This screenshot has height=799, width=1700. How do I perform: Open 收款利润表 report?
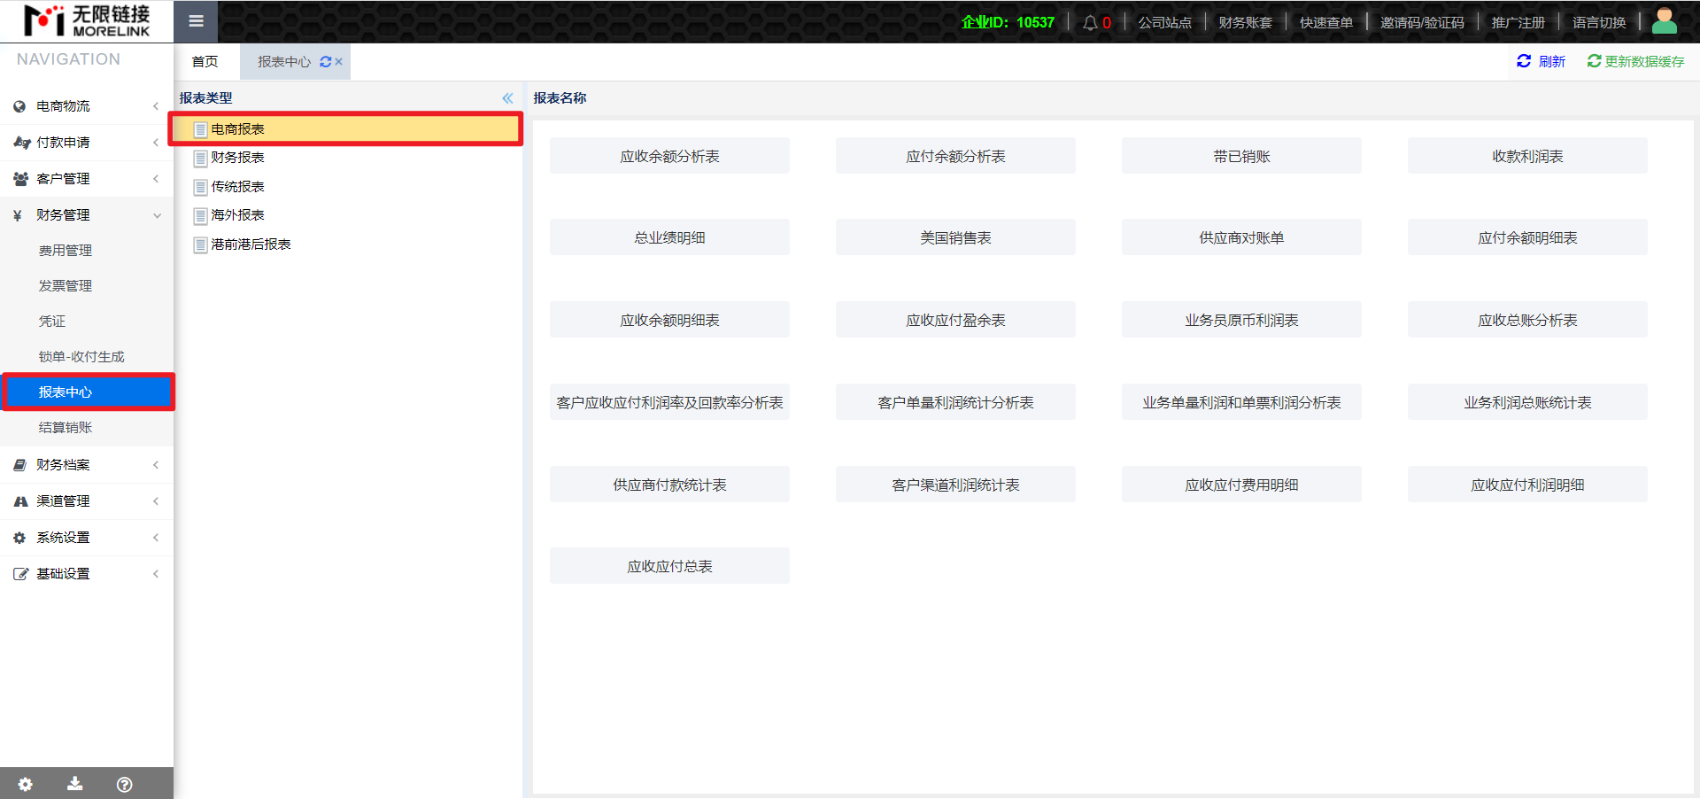1527,156
